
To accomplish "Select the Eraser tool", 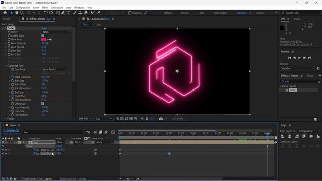I will tap(86, 13).
